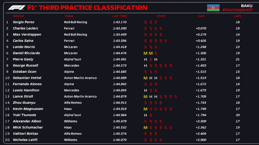This screenshot has height=145, width=259.
Task: Click the GAP column header
Action: point(202,16)
